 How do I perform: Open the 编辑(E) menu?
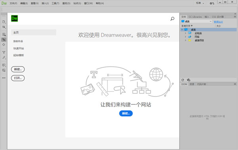pyautogui.click(x=24, y=3)
